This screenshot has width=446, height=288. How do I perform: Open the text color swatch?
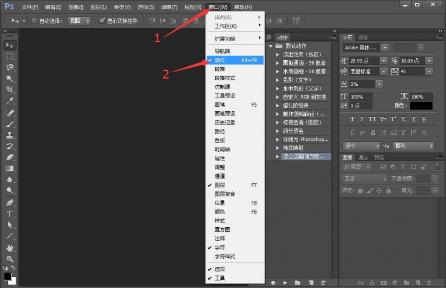pos(420,105)
